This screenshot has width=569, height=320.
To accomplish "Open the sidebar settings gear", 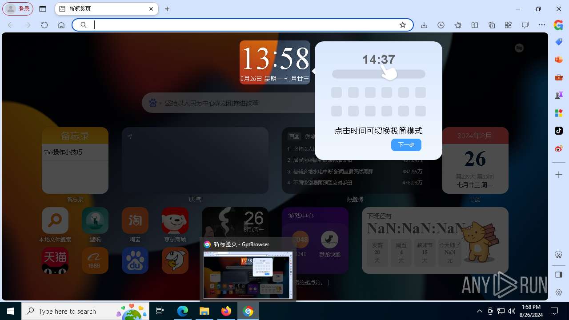I will [559, 292].
